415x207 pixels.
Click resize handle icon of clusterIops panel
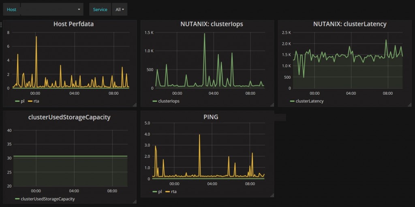[x=272, y=105]
